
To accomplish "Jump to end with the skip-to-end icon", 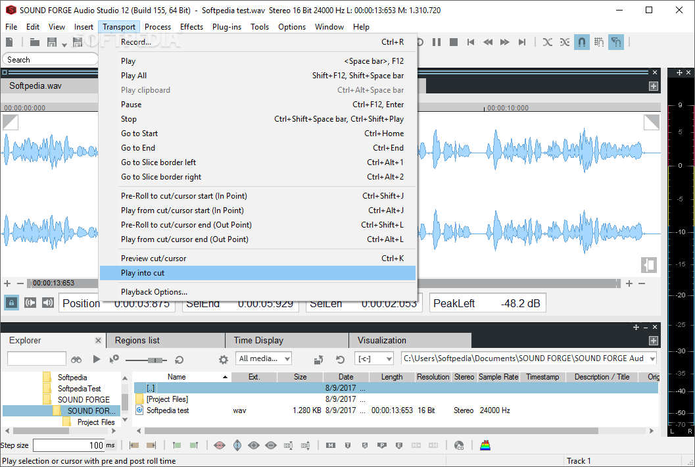I will click(521, 42).
